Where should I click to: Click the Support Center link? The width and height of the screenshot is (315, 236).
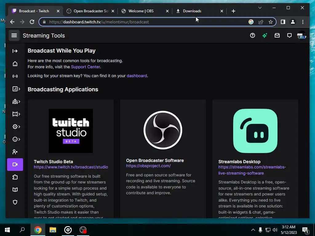tap(86, 67)
